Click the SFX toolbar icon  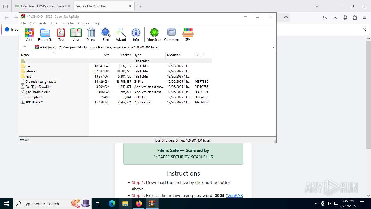188,35
